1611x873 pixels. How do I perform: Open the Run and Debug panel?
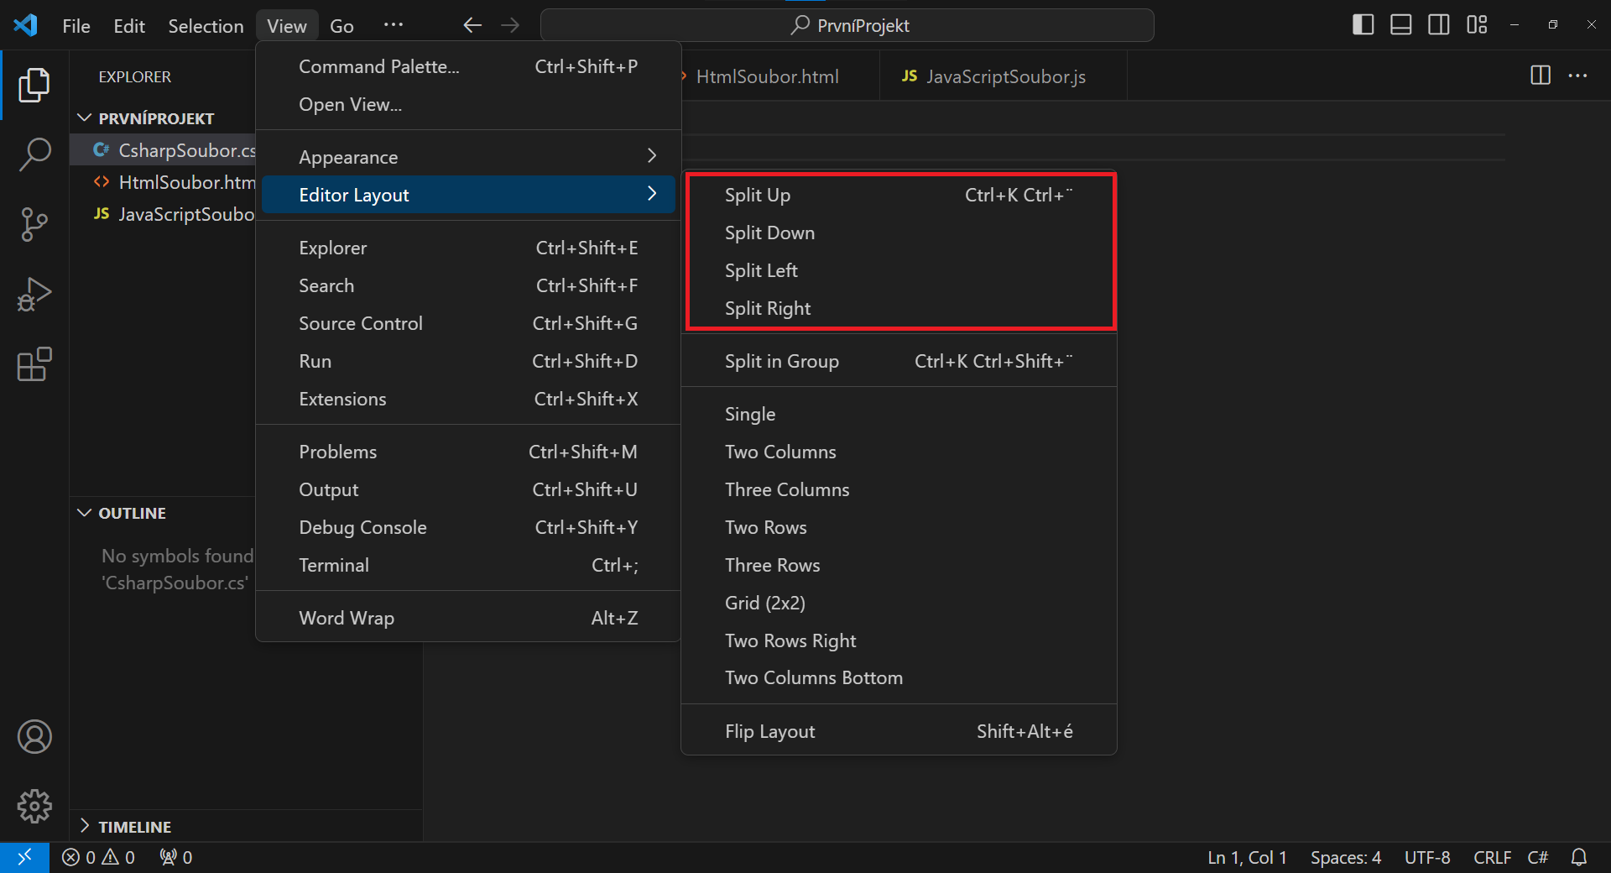coord(34,294)
